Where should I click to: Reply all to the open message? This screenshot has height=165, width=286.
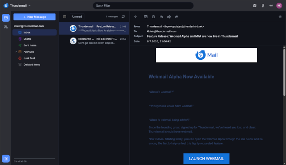click(169, 17)
